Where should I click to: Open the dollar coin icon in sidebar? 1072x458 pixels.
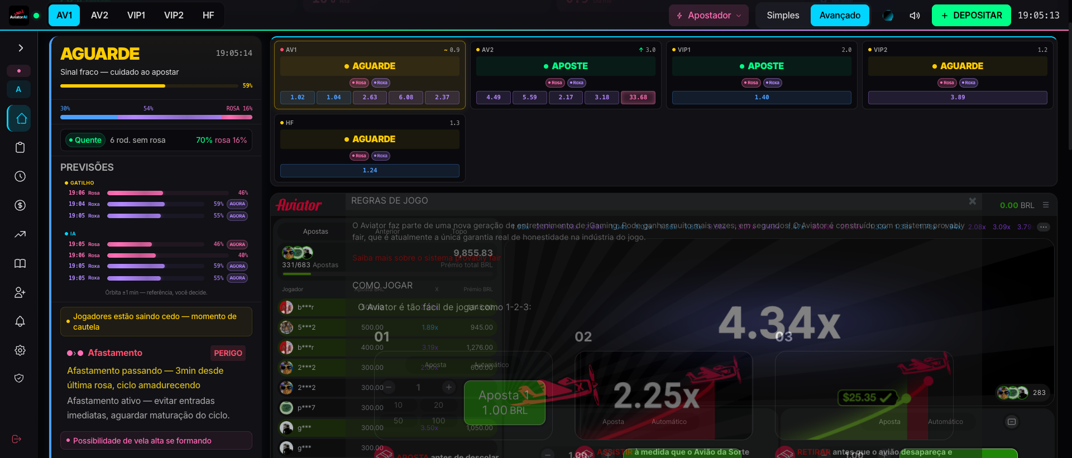point(20,205)
